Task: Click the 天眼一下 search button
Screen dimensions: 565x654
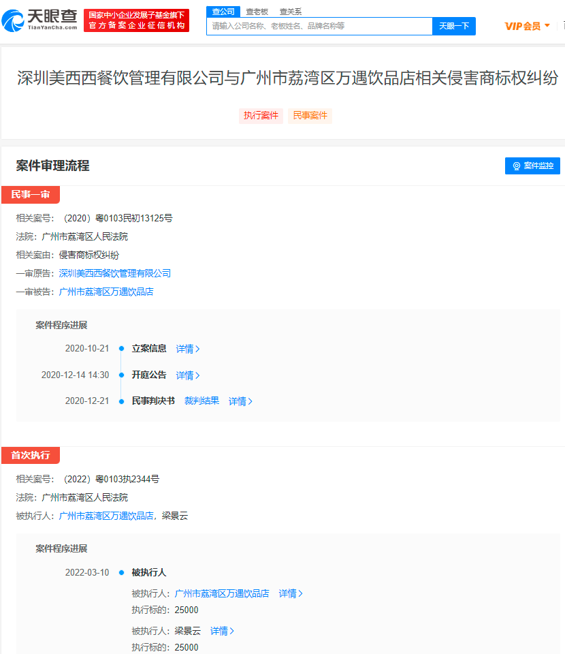Action: [454, 27]
